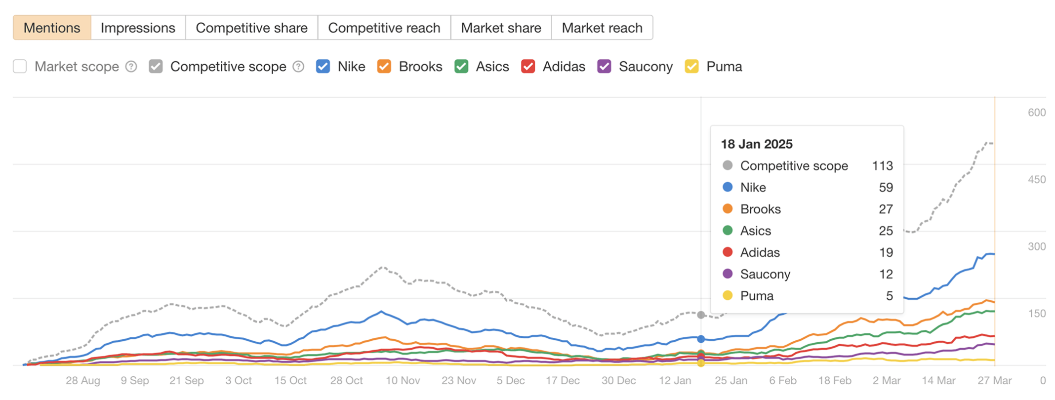Click the Adidas red legend dot in tooltip

point(727,252)
